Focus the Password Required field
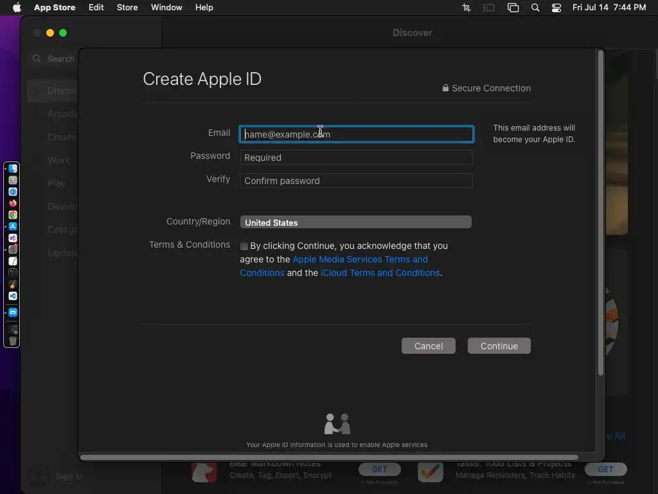The height and width of the screenshot is (494, 658). (x=356, y=158)
